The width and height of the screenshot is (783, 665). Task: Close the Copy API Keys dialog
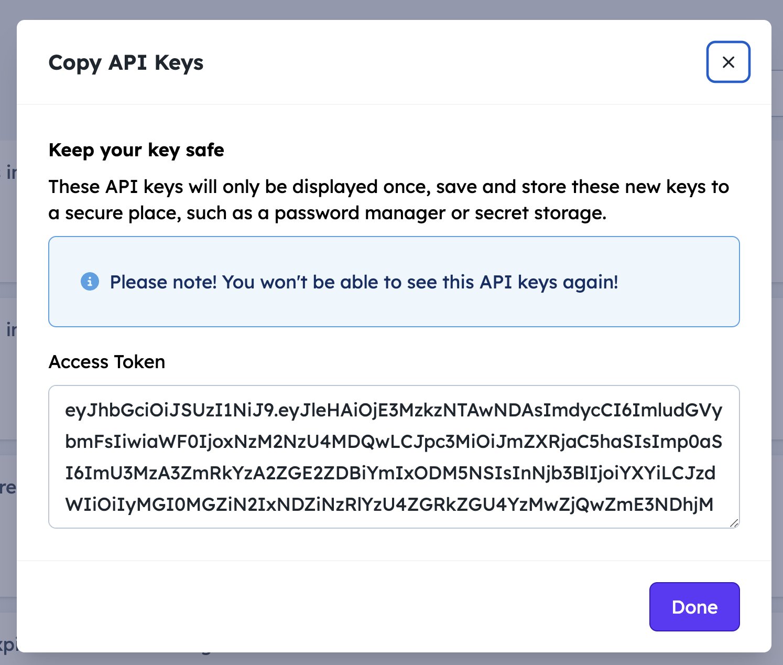(x=728, y=62)
